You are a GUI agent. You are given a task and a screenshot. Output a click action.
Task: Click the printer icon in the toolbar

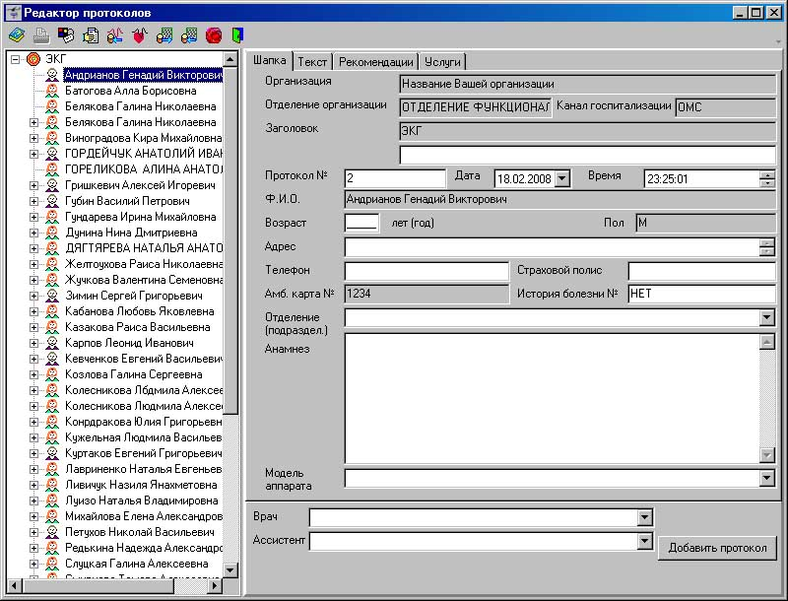41,35
